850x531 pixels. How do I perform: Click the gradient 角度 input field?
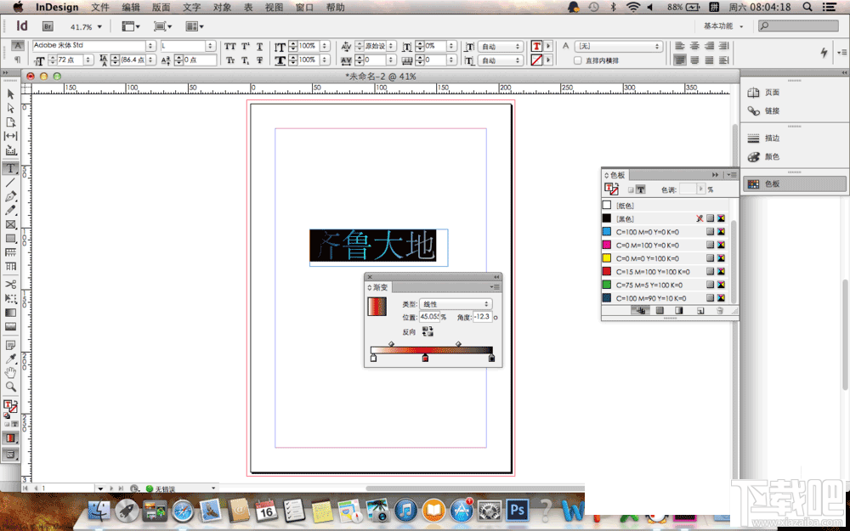point(483,316)
